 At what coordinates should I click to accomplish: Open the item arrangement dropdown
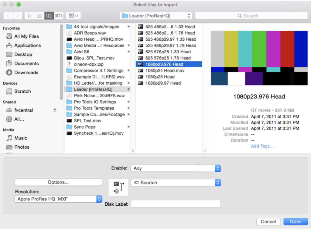pos(73,16)
